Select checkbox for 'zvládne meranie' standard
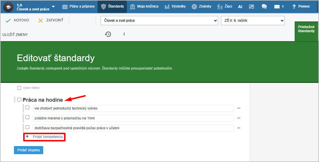This screenshot has height=162, width=319. point(27,117)
